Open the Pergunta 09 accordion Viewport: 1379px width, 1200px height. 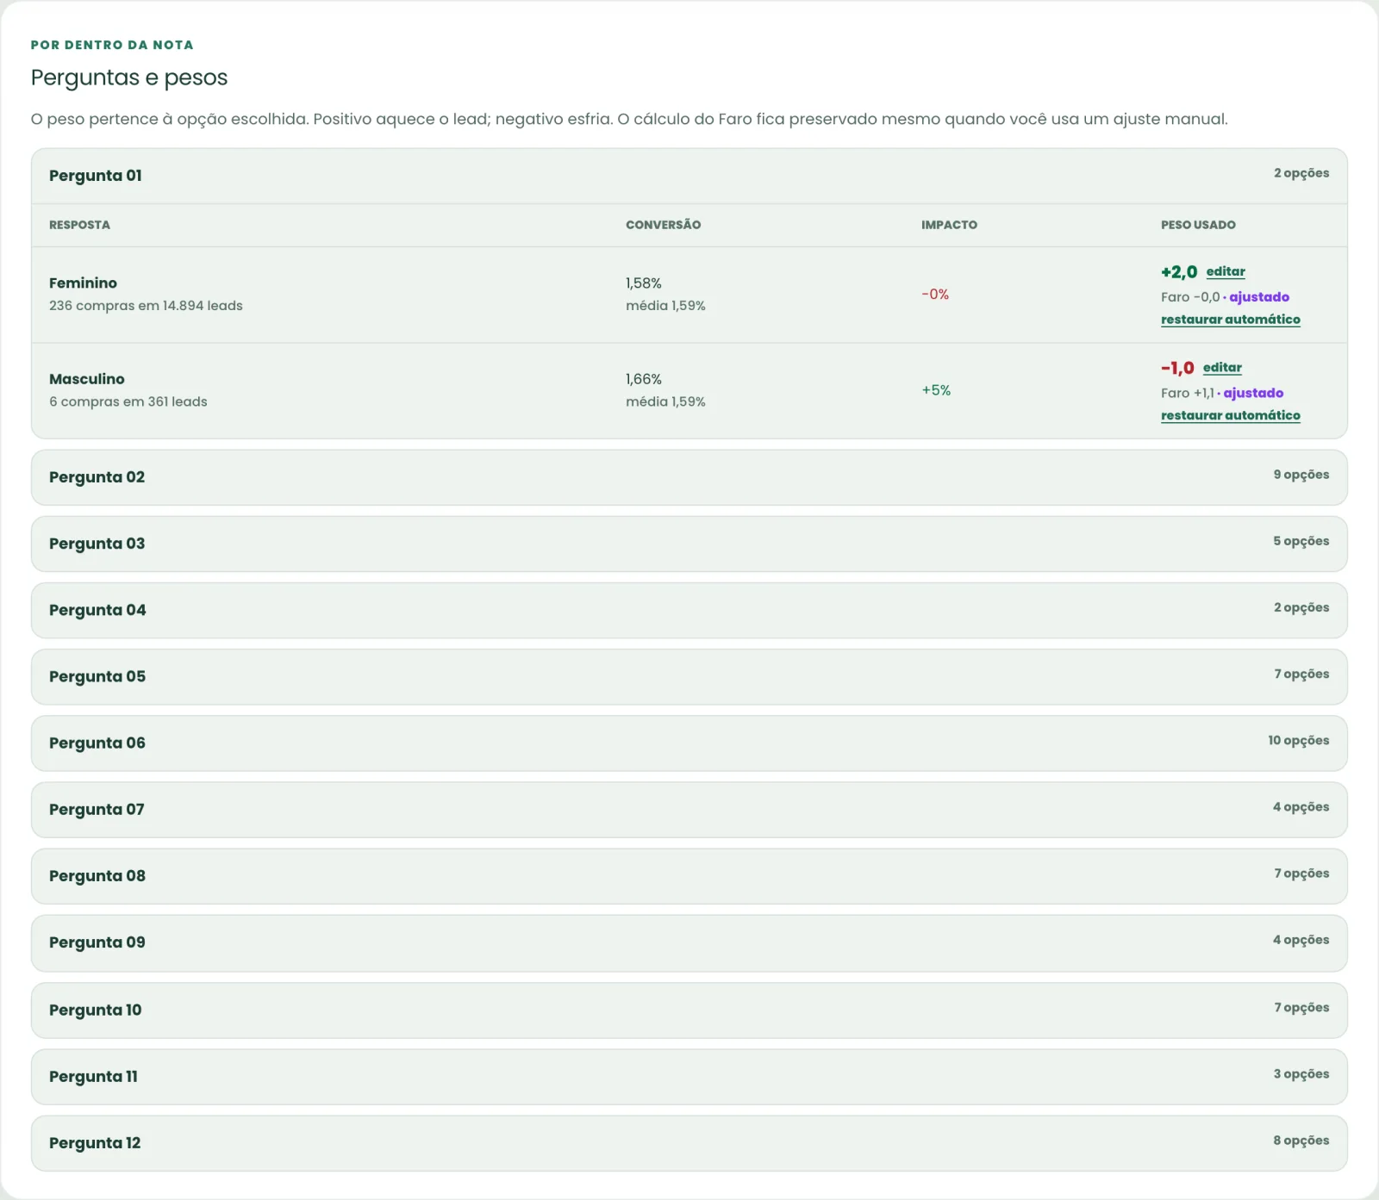689,942
